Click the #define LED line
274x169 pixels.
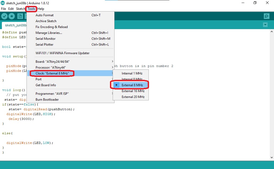click(x=14, y=37)
